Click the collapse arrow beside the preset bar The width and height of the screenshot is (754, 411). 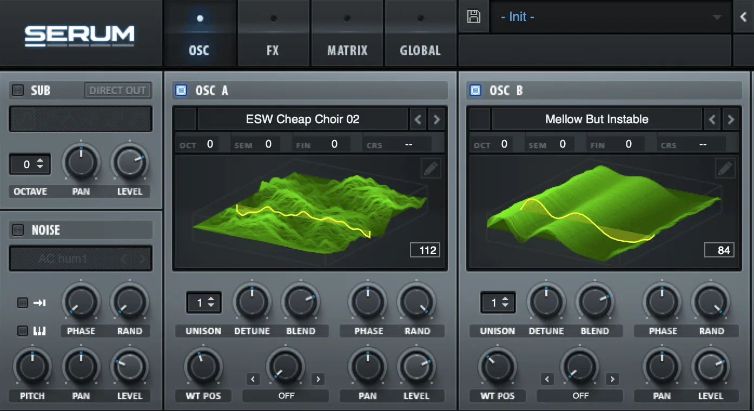pos(744,17)
